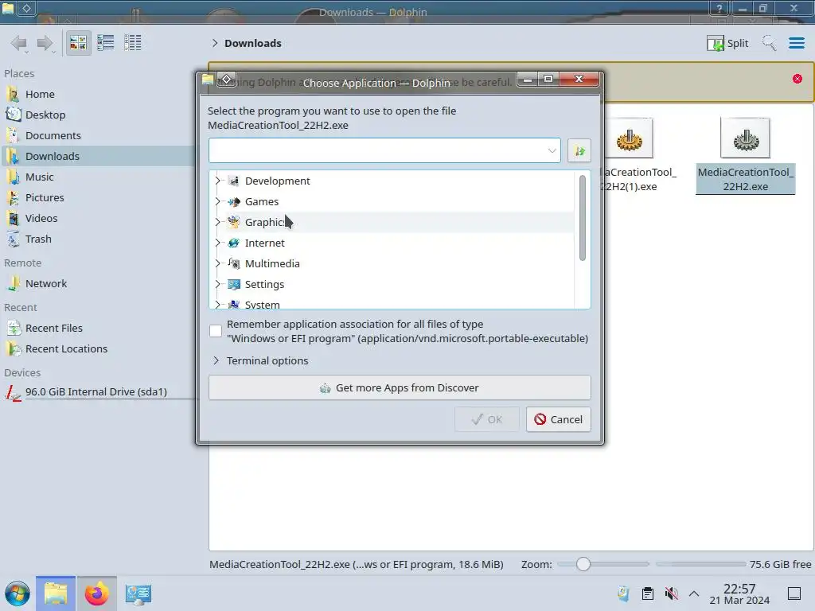815x611 pixels.
Task: Expand Terminal options
Action: pos(260,360)
